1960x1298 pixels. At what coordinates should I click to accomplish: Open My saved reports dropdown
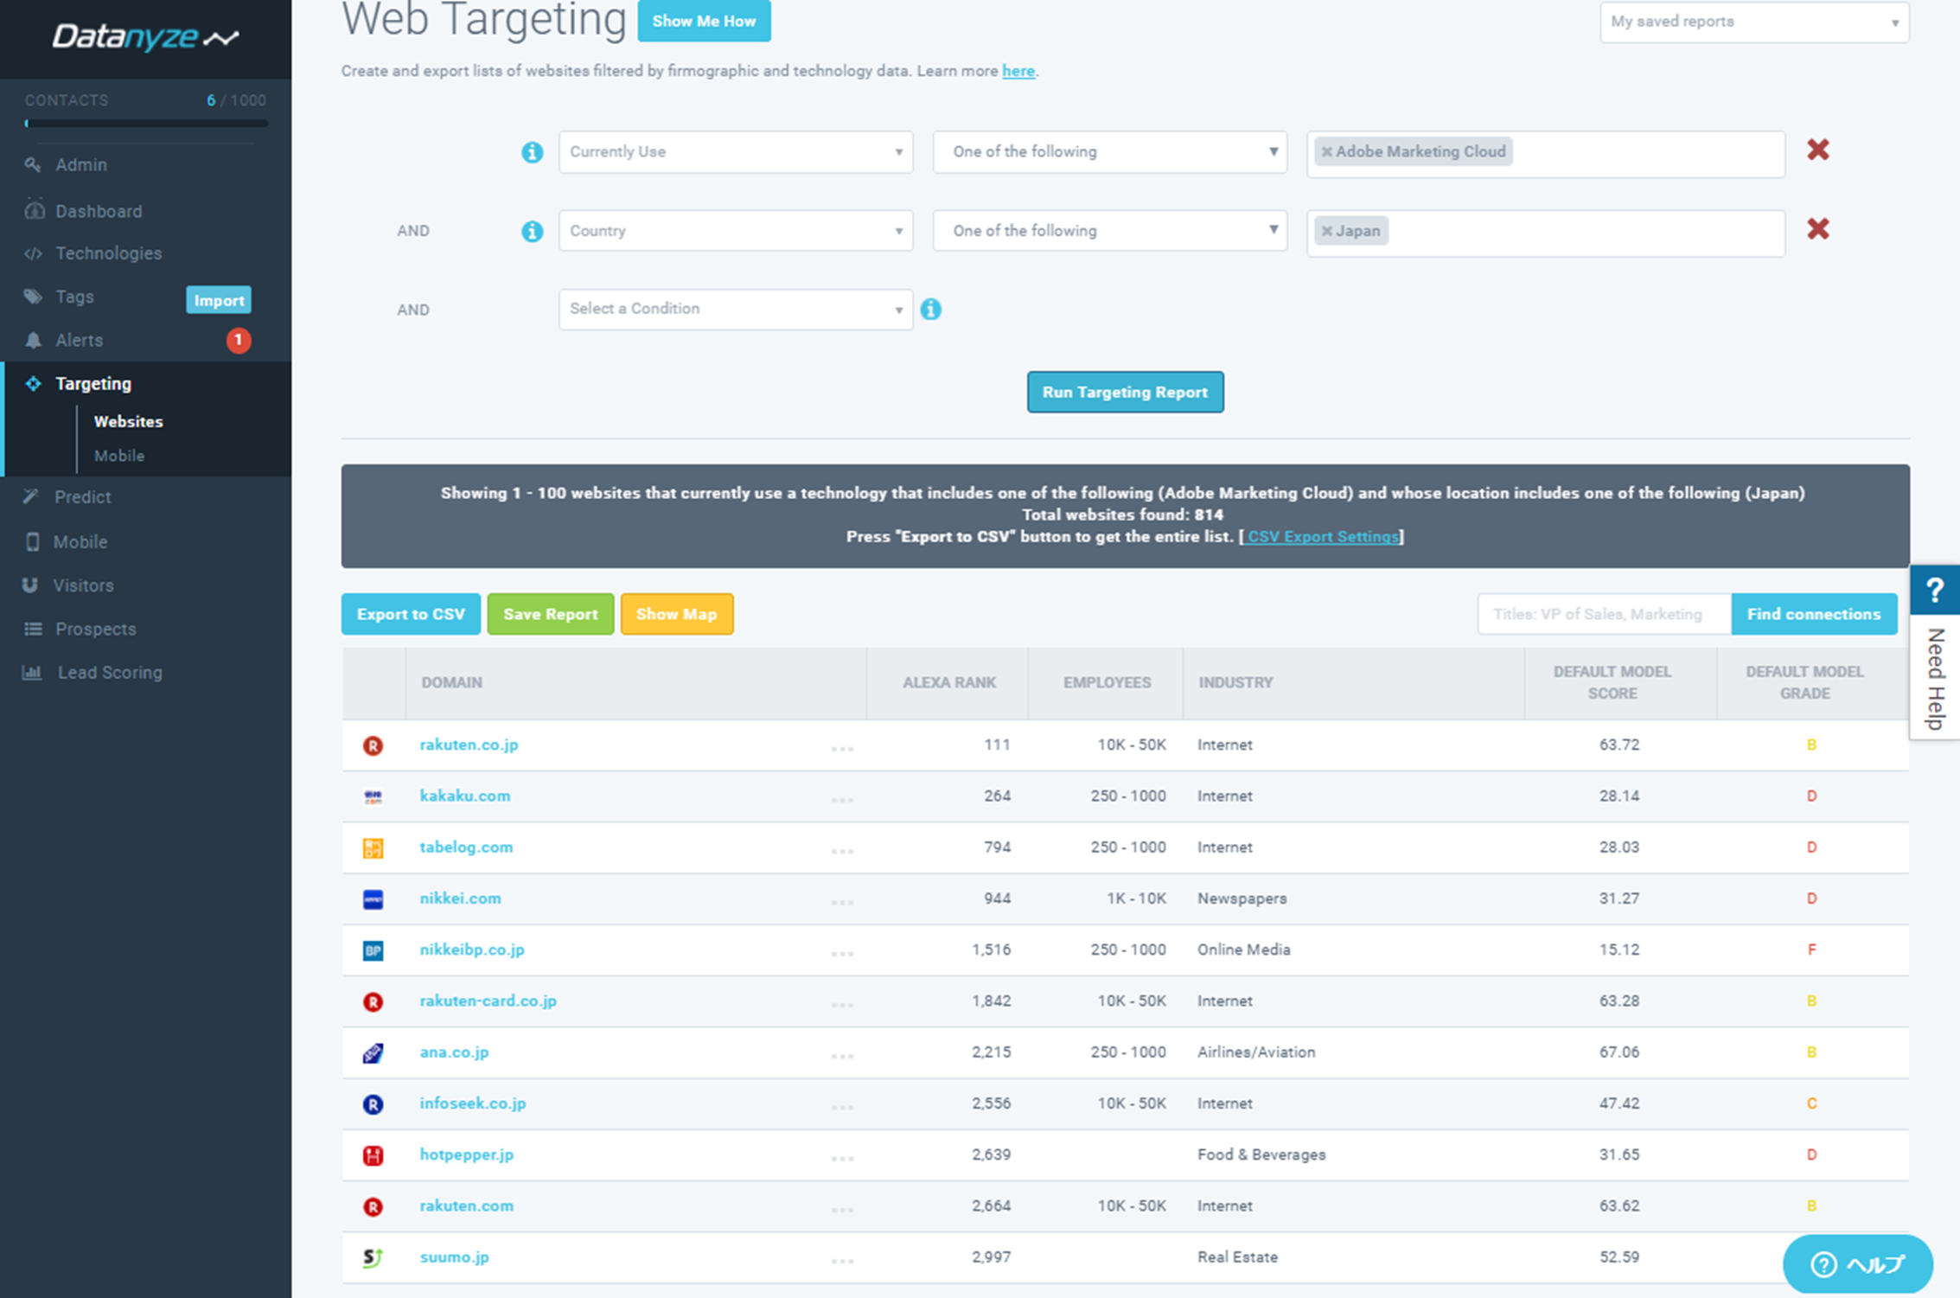1754,22
